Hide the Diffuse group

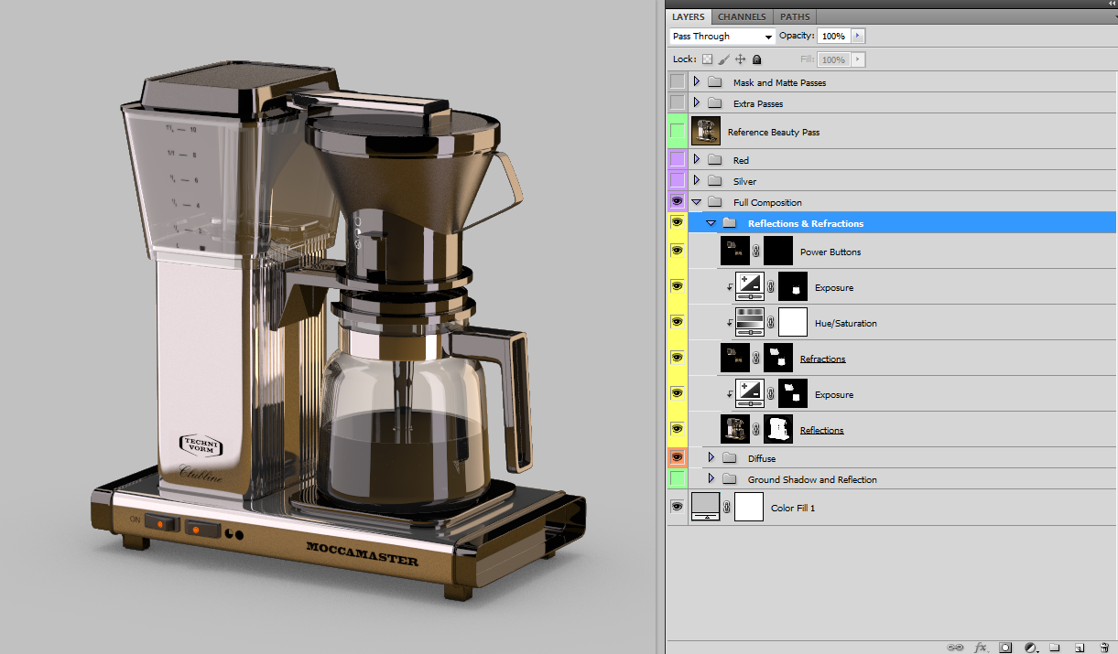(x=677, y=457)
